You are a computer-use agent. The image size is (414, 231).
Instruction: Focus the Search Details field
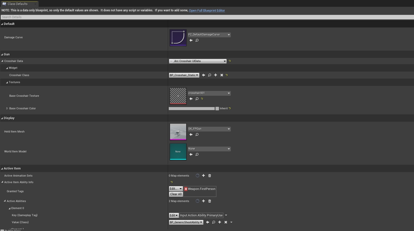tap(207, 17)
